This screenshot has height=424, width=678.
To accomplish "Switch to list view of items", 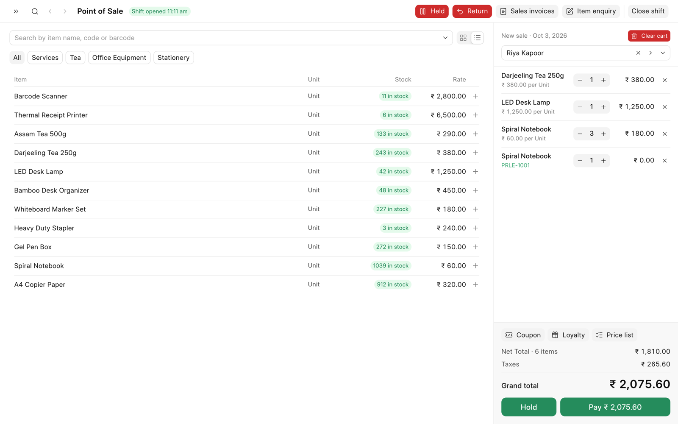I will click(x=477, y=38).
